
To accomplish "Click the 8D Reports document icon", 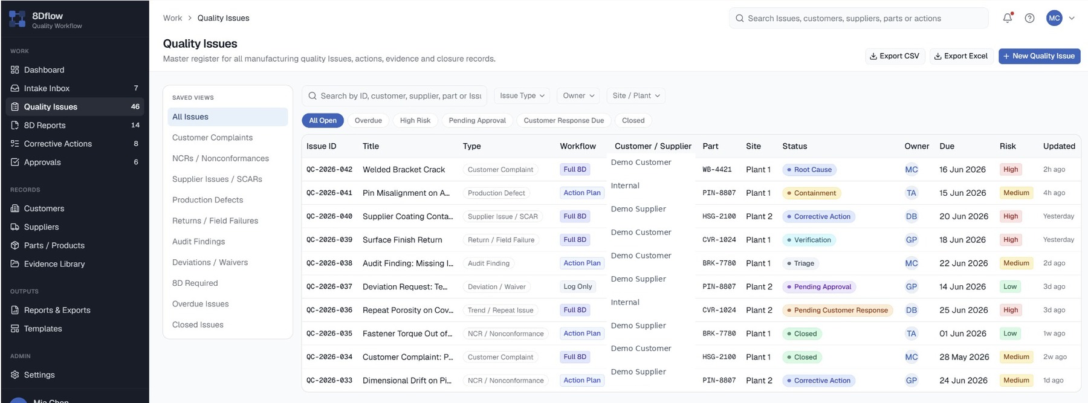I will pos(15,125).
